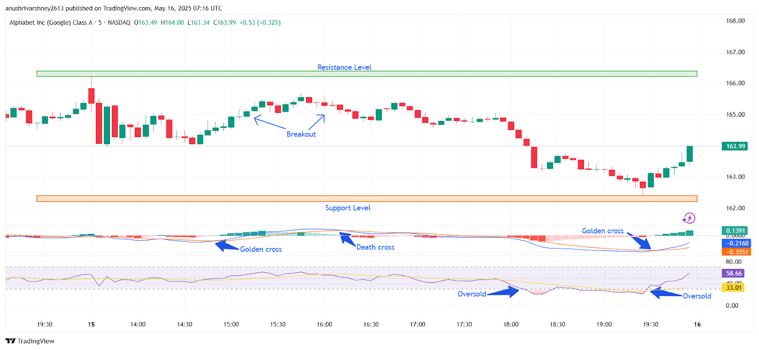Viewport: 759px width, 350px height.
Task: Select the Golden cross label nearest Death cross
Action: (x=261, y=249)
